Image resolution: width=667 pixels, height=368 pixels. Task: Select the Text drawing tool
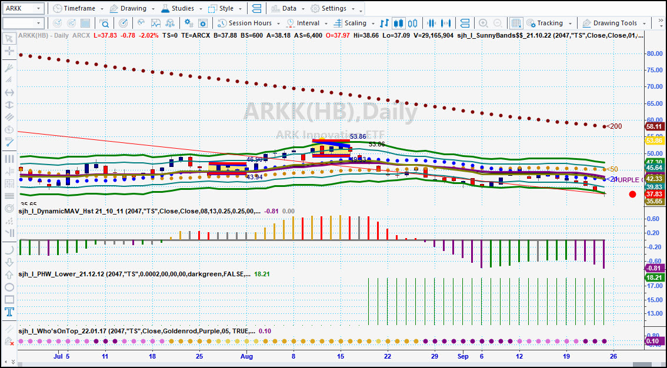point(9,312)
